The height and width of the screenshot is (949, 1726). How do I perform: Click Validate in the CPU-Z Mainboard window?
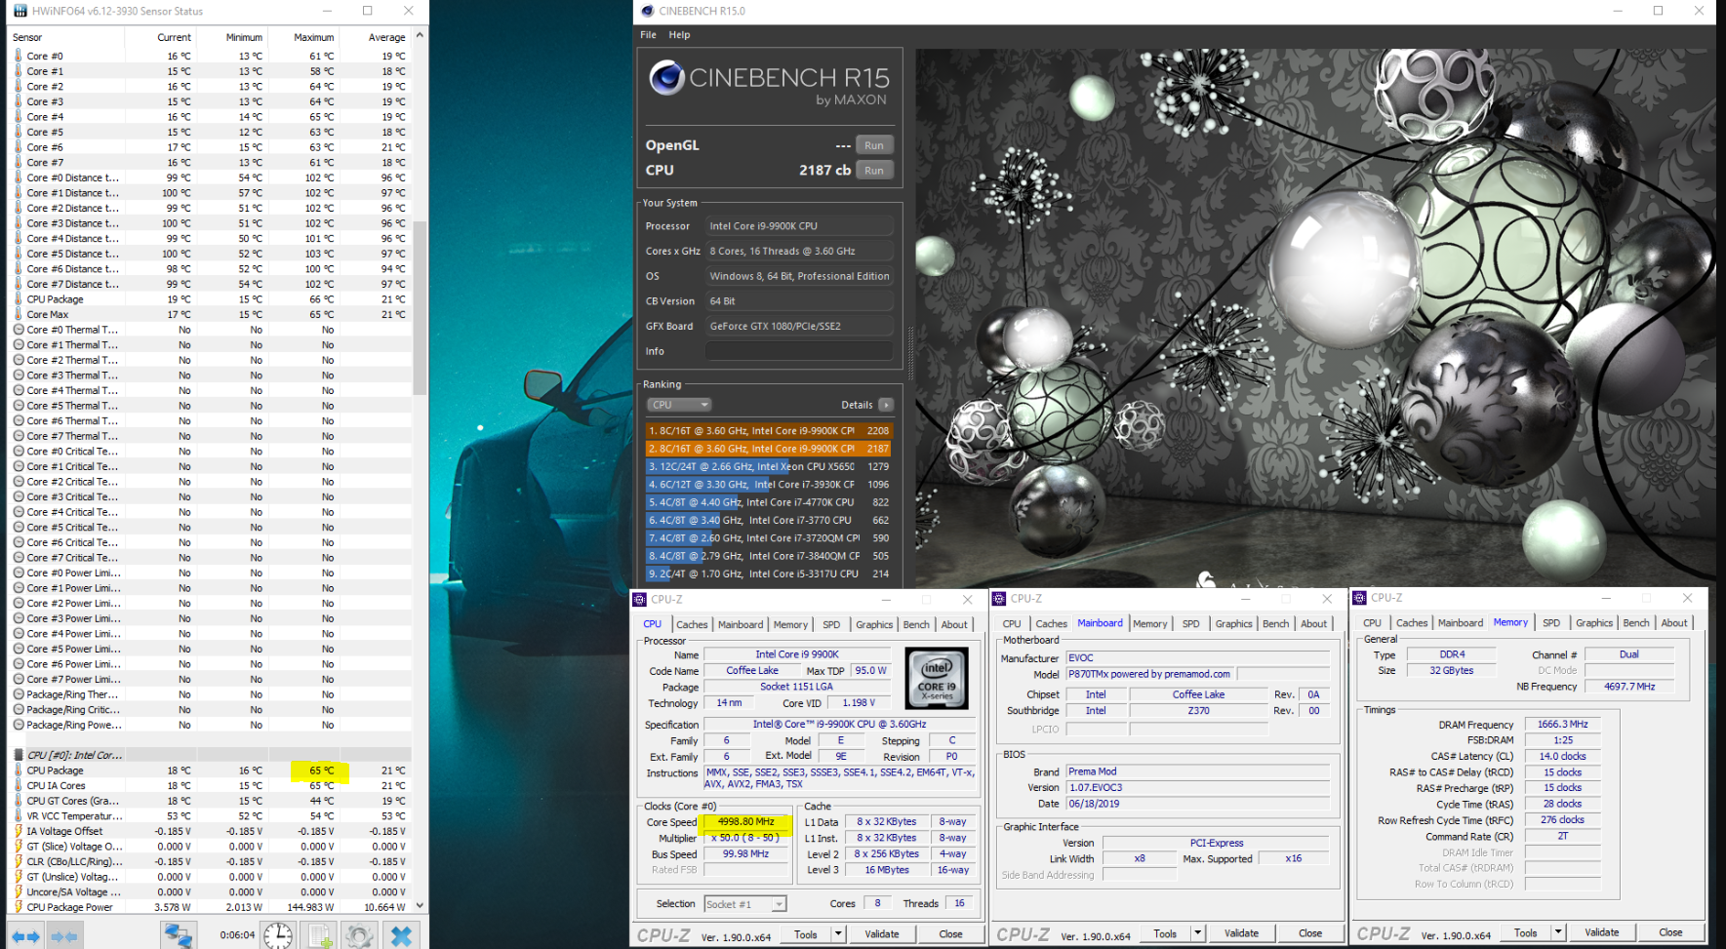[1241, 933]
